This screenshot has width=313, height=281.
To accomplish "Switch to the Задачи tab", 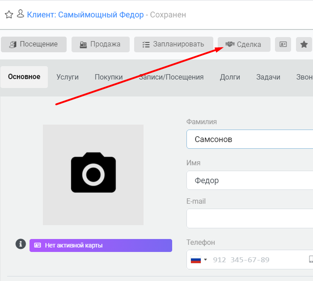I will [268, 77].
